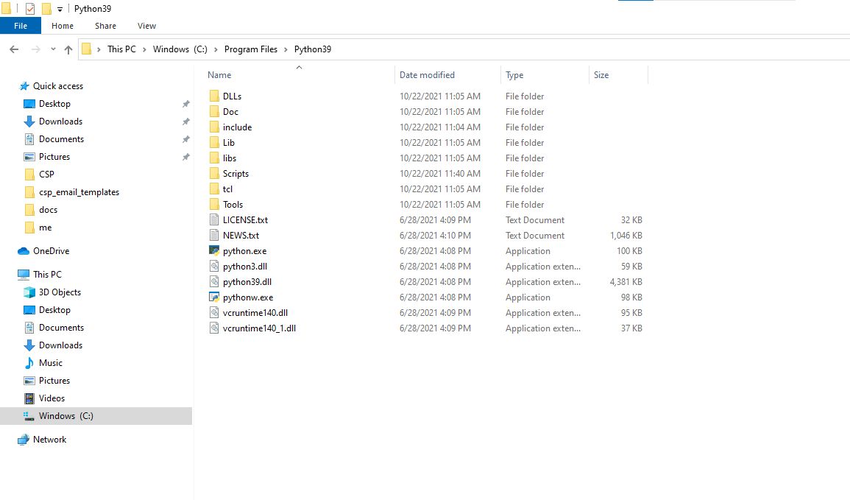
Task: Click Program Files in address breadcrumb
Action: point(250,49)
